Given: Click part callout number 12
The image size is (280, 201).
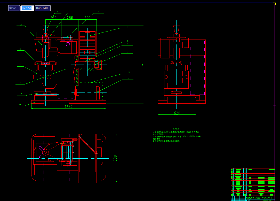Looking at the screenshot, I should point(20,65).
